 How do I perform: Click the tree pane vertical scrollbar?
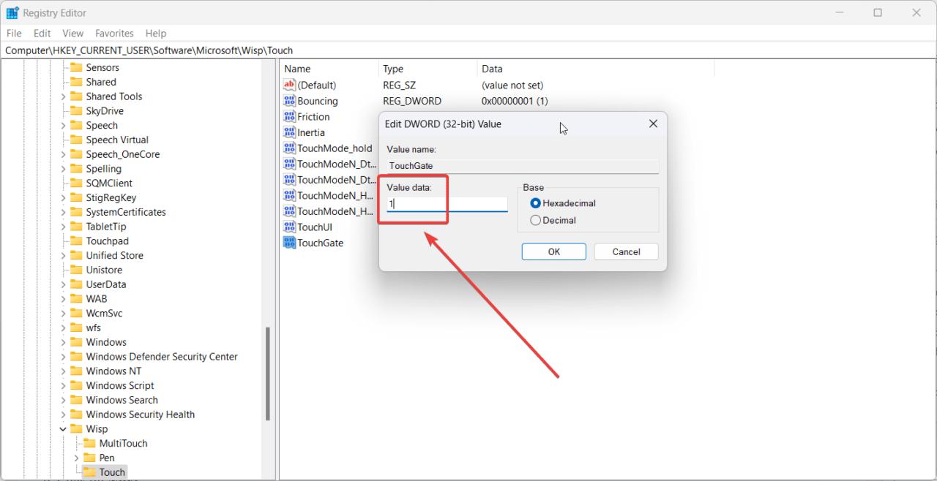pos(268,373)
